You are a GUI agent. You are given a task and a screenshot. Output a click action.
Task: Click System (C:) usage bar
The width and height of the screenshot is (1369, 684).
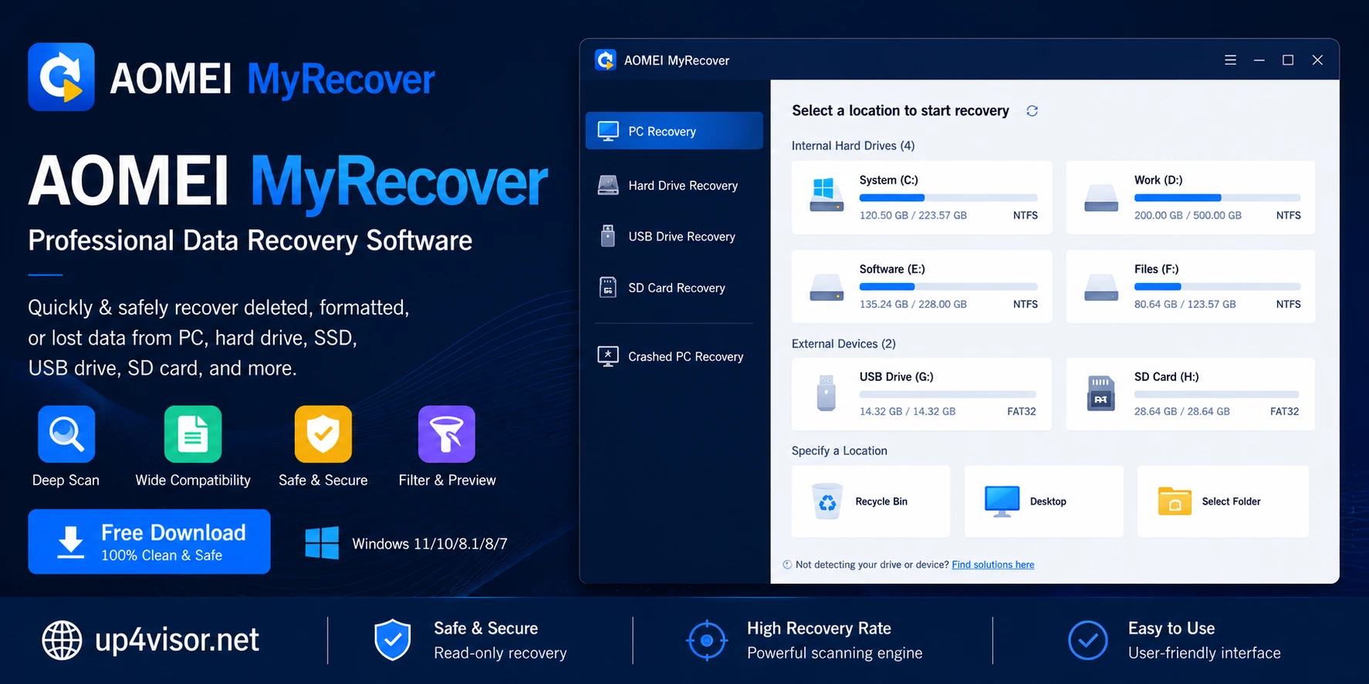[948, 198]
